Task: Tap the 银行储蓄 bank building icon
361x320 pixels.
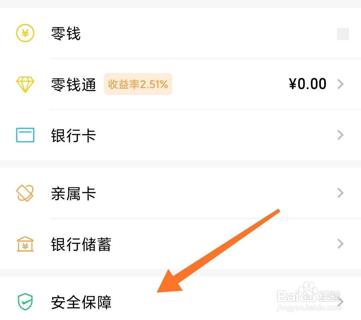Action: 25,244
